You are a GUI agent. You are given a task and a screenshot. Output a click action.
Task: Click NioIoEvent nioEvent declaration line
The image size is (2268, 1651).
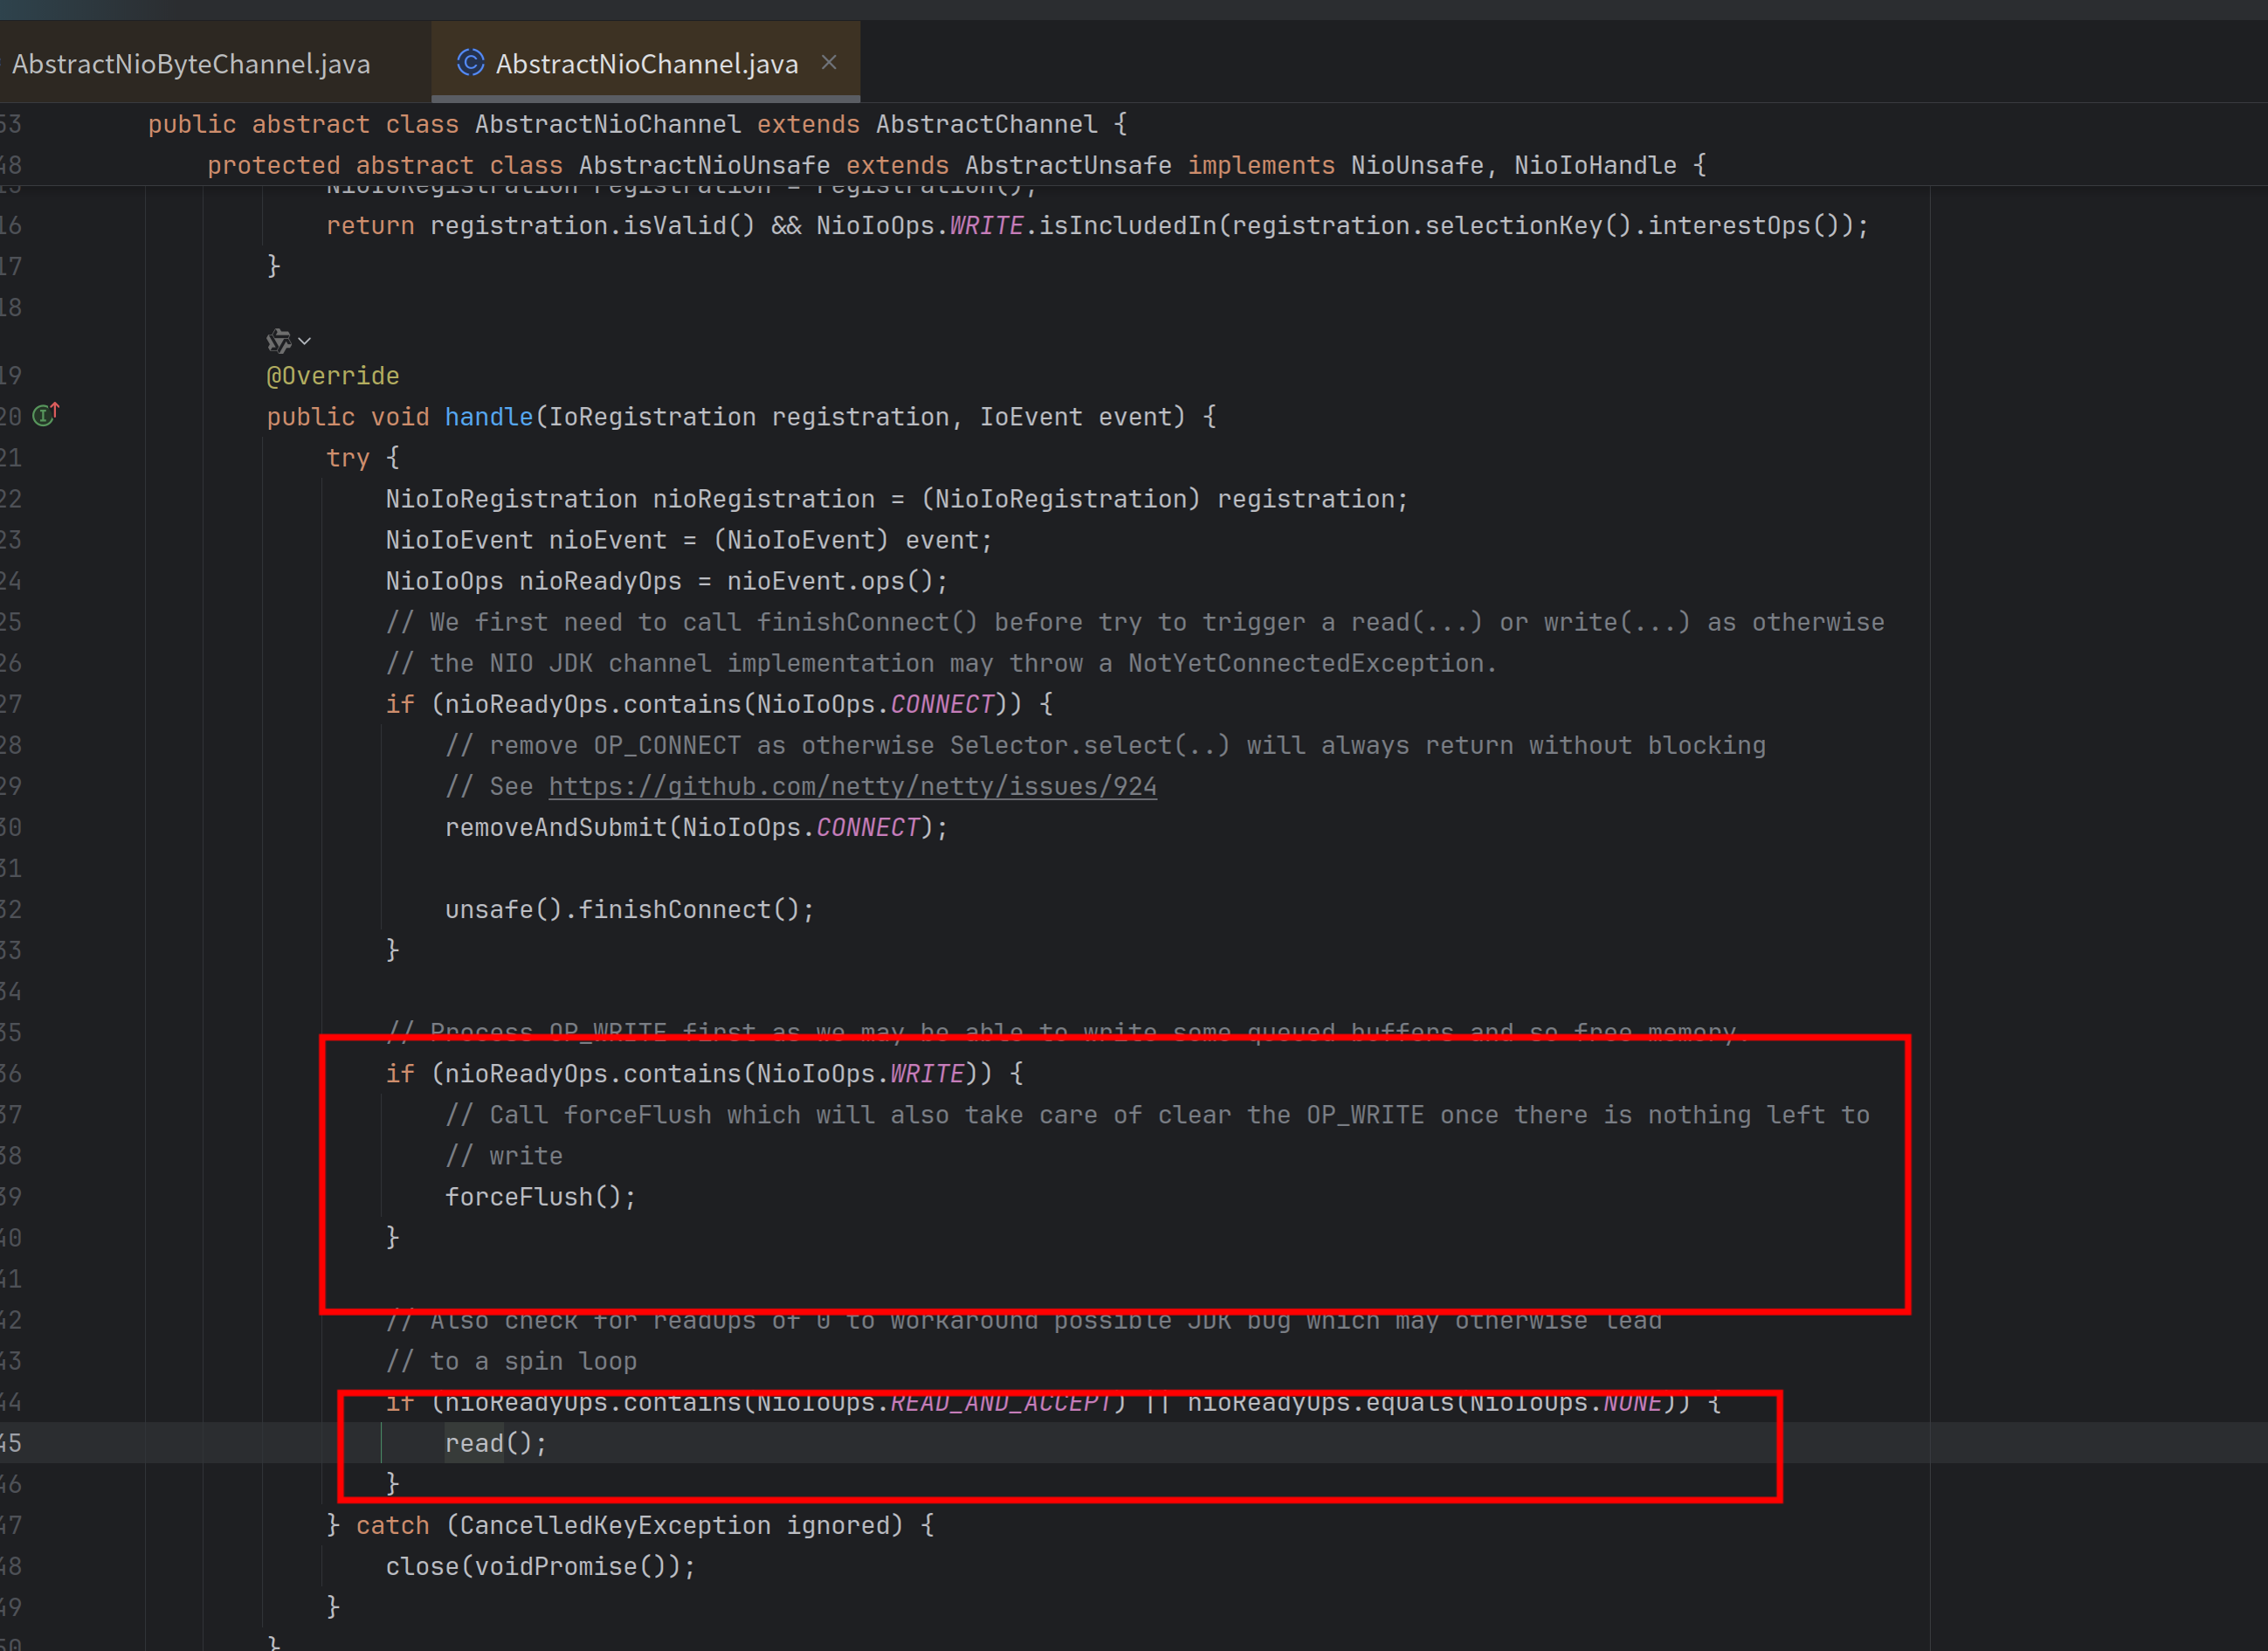click(689, 540)
